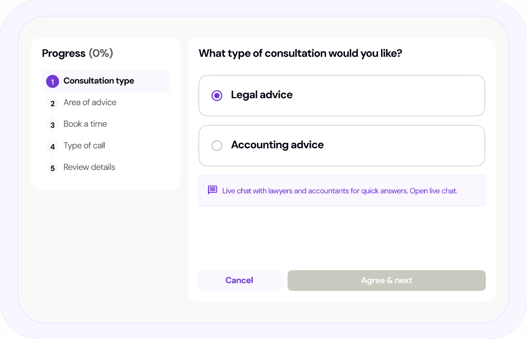Open the Review details step

point(89,167)
